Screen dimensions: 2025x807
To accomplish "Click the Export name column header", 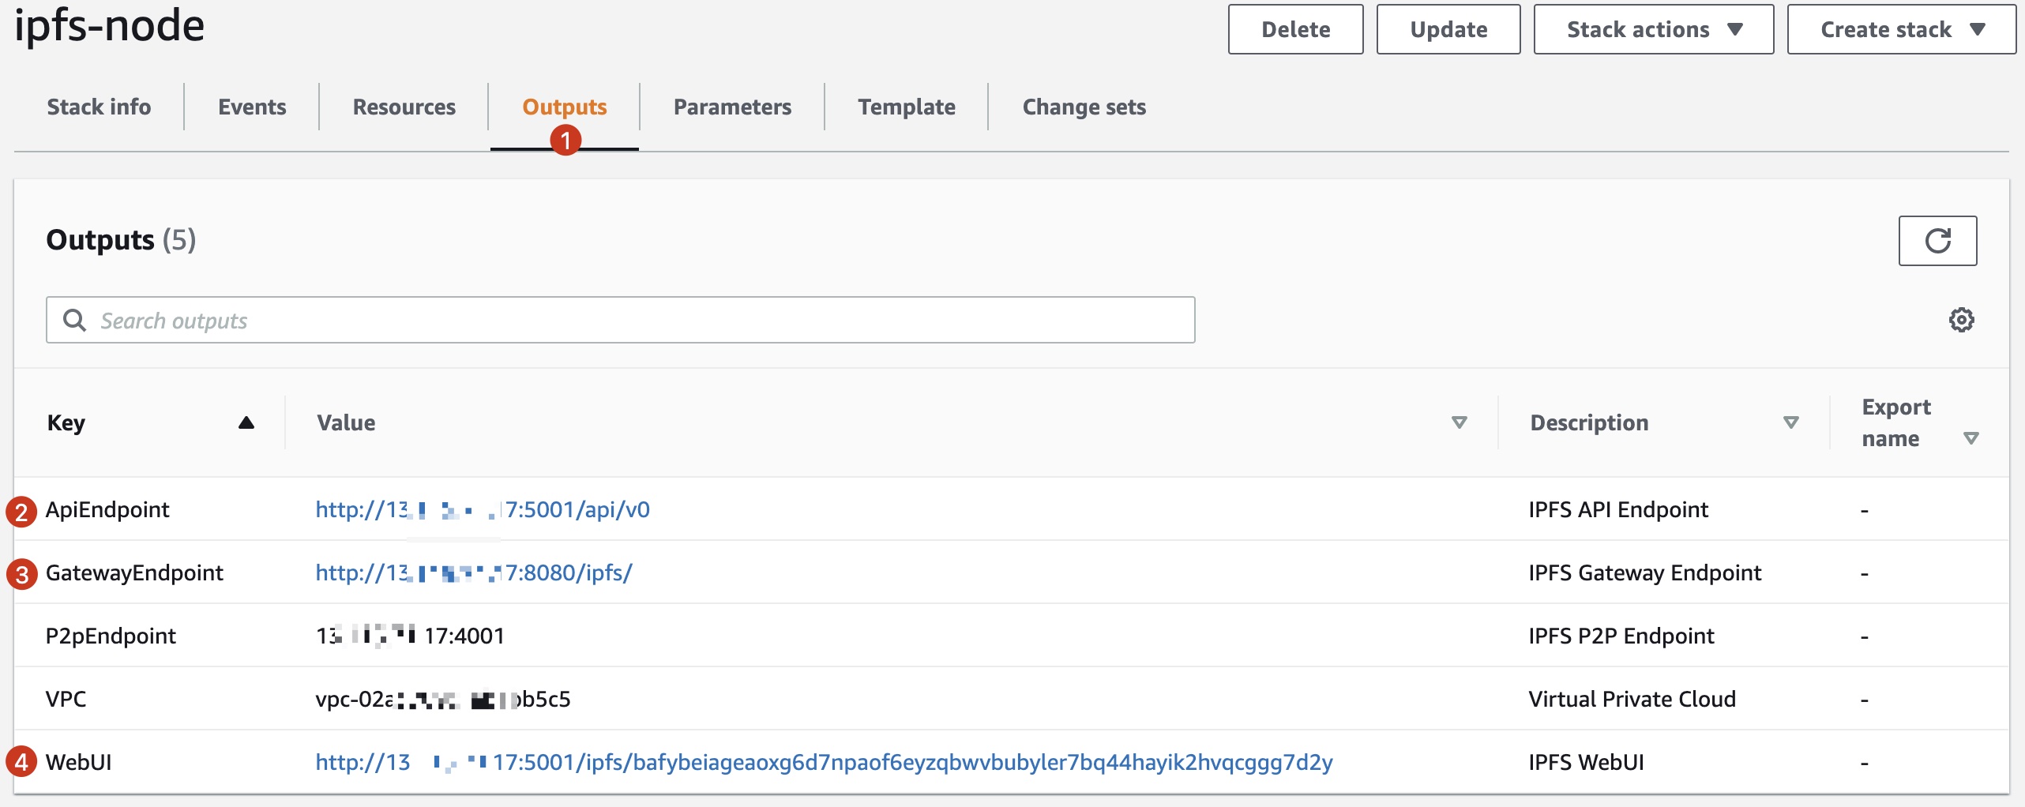I will (1896, 422).
